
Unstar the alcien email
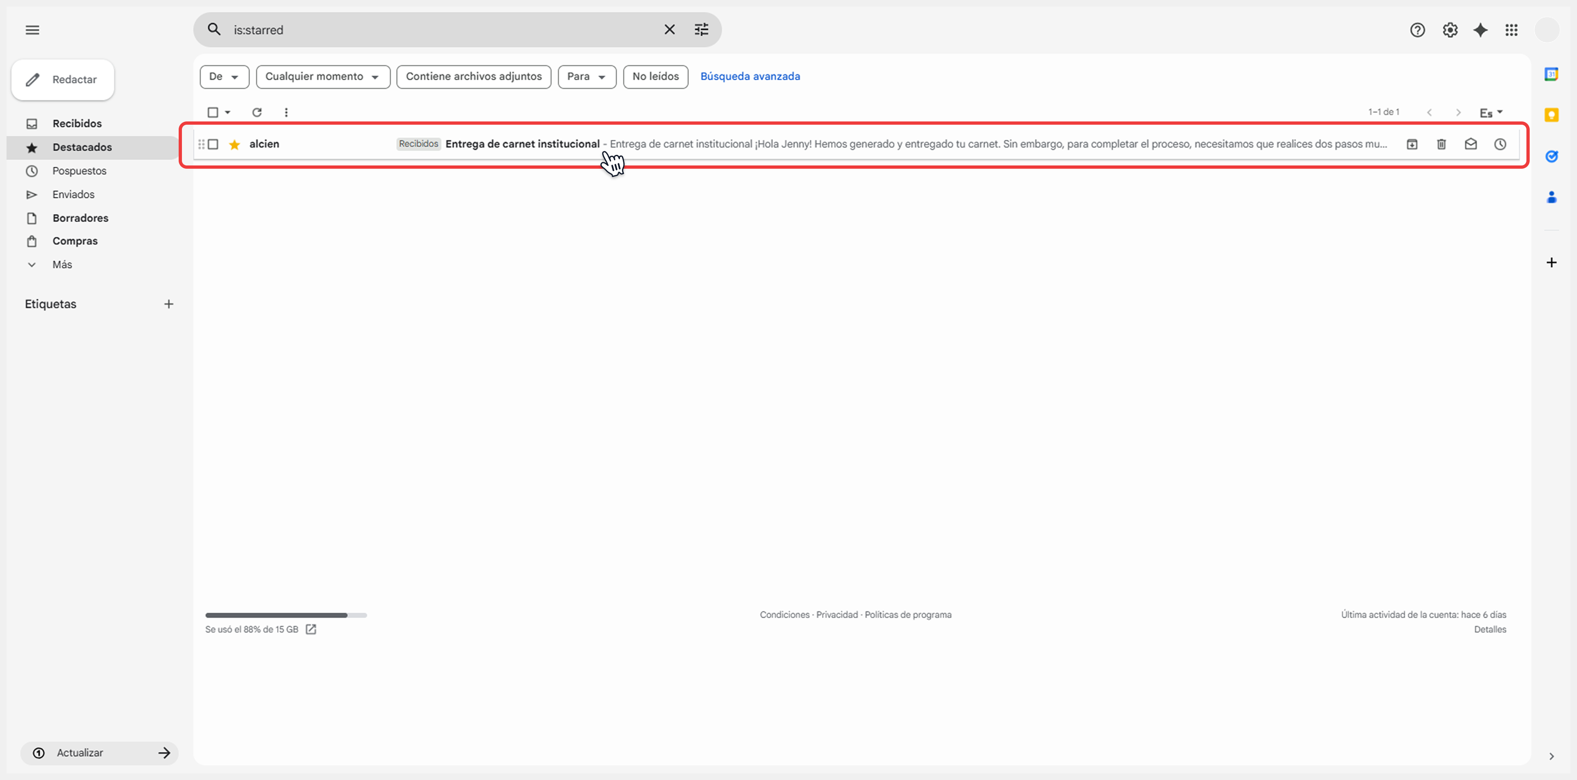coord(235,144)
